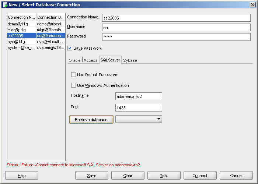Focus the Connection Name field
258x184 pixels.
(176, 18)
